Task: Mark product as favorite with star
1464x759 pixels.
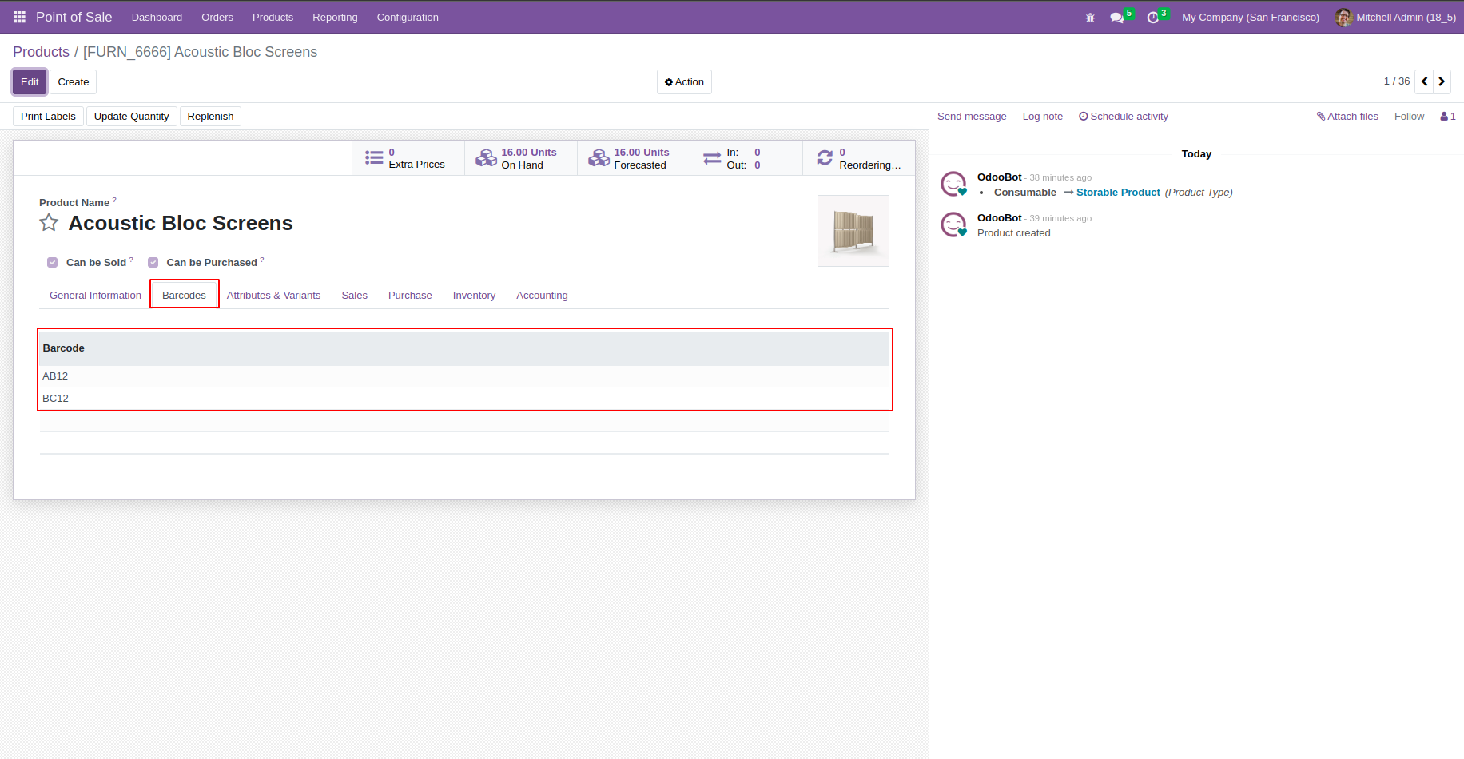Action: [49, 223]
